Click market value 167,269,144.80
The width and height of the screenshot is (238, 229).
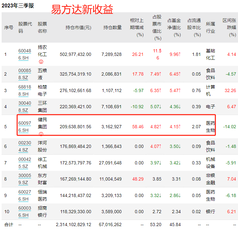coord(75,179)
